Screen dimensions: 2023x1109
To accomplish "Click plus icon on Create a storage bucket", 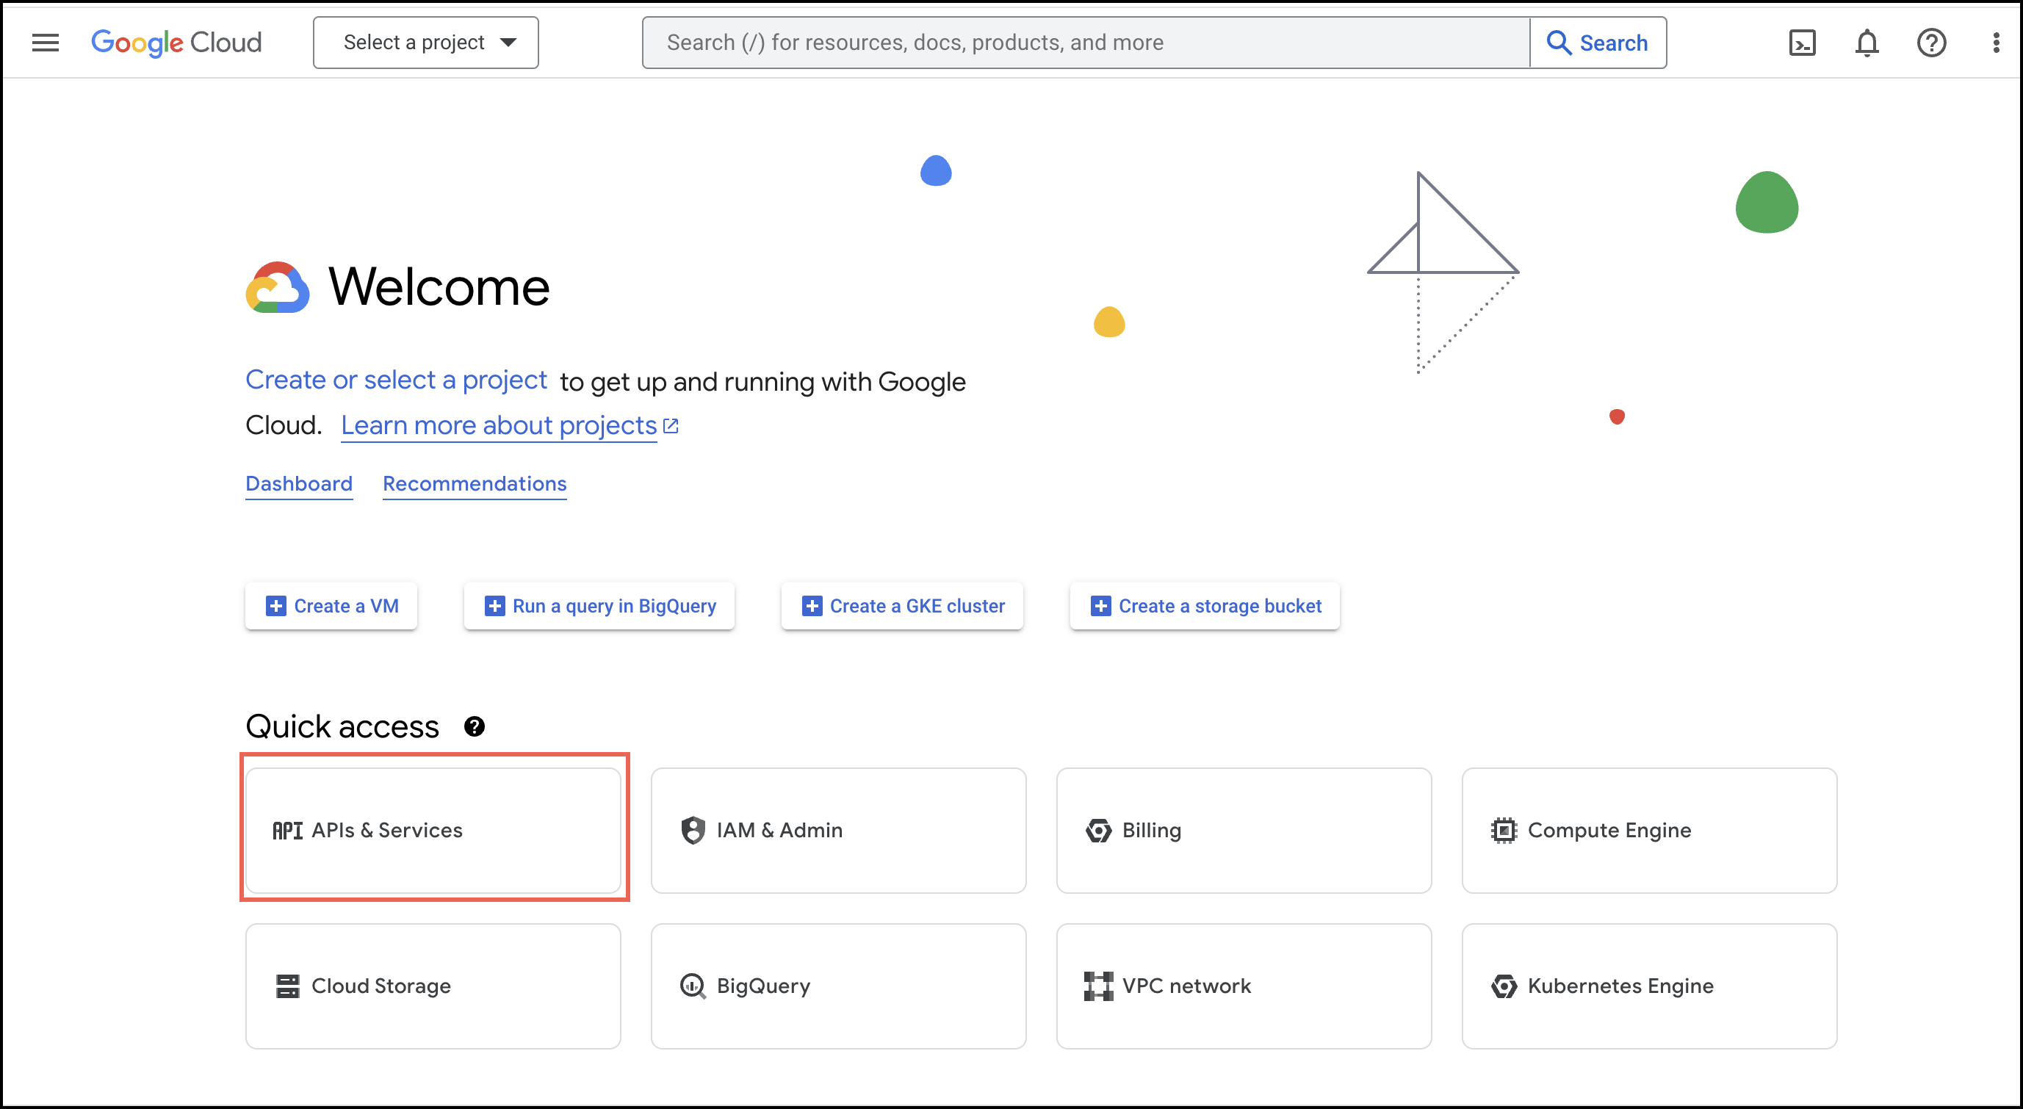I will click(1100, 606).
